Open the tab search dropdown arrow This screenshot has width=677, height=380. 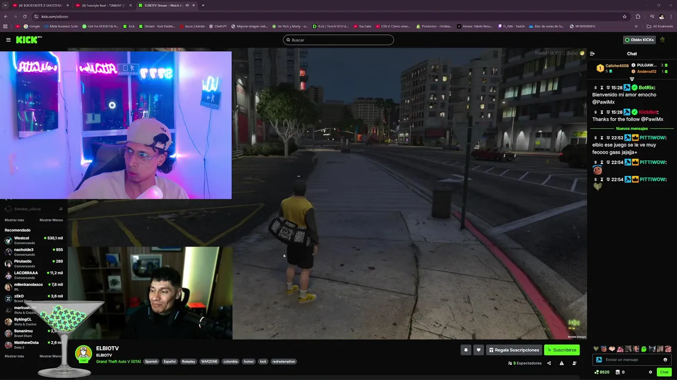4,5
